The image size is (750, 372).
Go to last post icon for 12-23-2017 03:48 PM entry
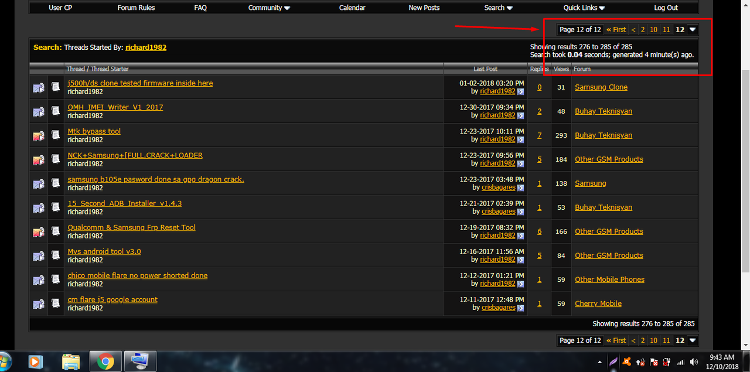[x=521, y=187]
